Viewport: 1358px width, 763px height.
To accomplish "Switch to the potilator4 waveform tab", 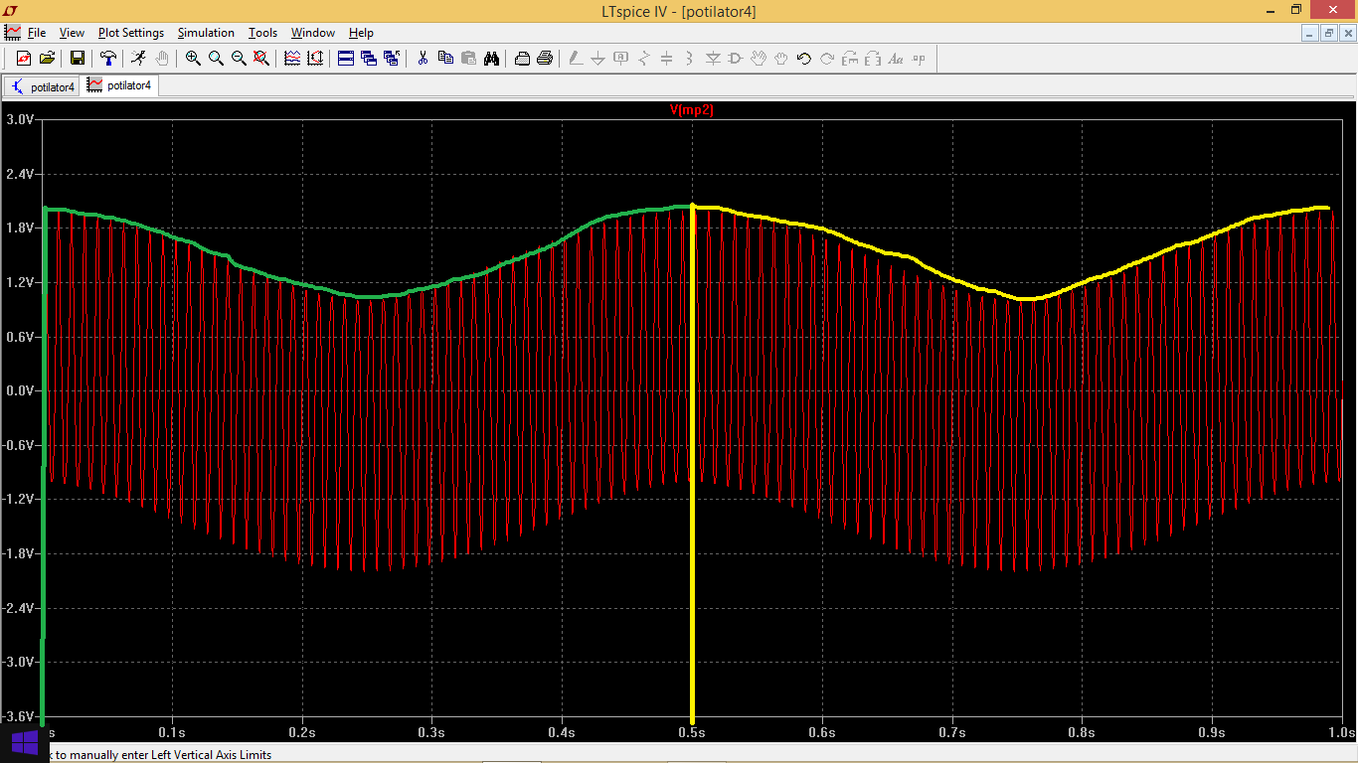I will pyautogui.click(x=119, y=85).
